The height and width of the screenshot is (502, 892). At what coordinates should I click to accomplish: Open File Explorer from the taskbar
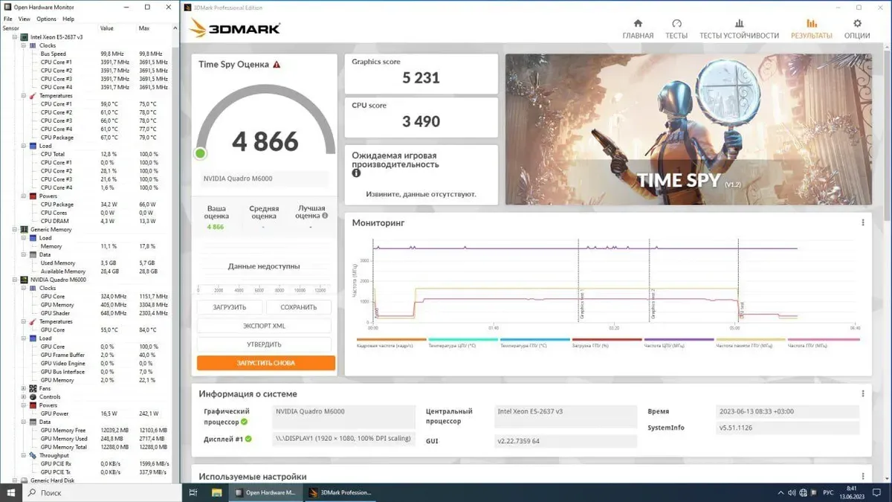pos(216,492)
